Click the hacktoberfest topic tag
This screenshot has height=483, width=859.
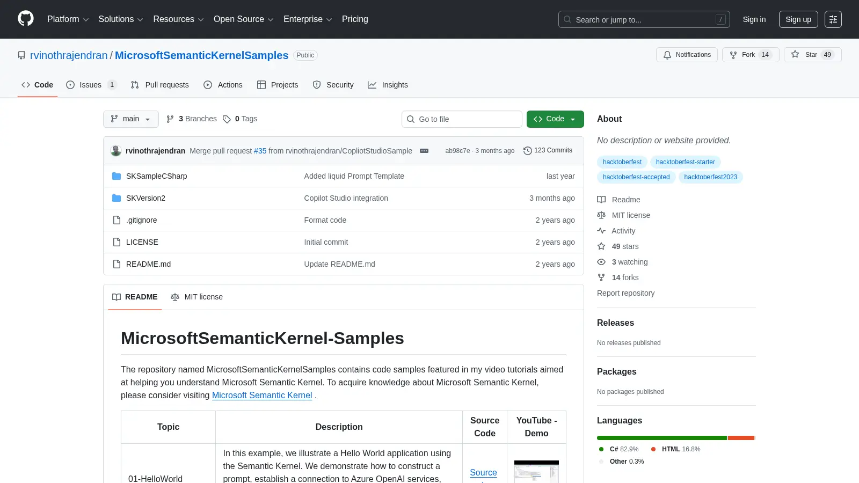pos(622,162)
